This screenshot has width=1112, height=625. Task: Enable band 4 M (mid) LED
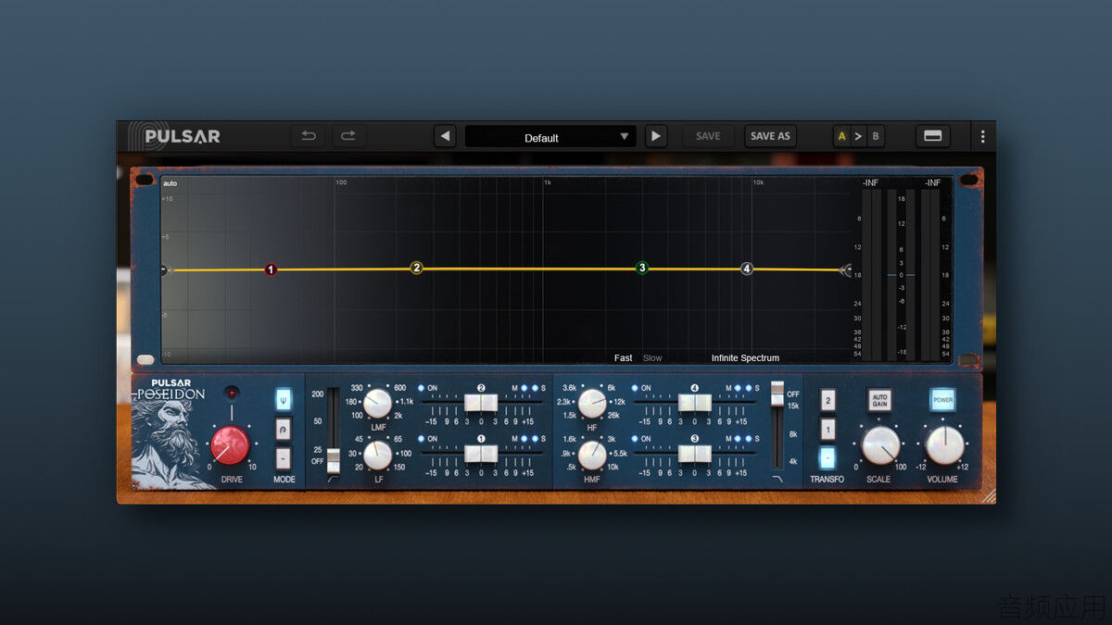click(x=738, y=388)
